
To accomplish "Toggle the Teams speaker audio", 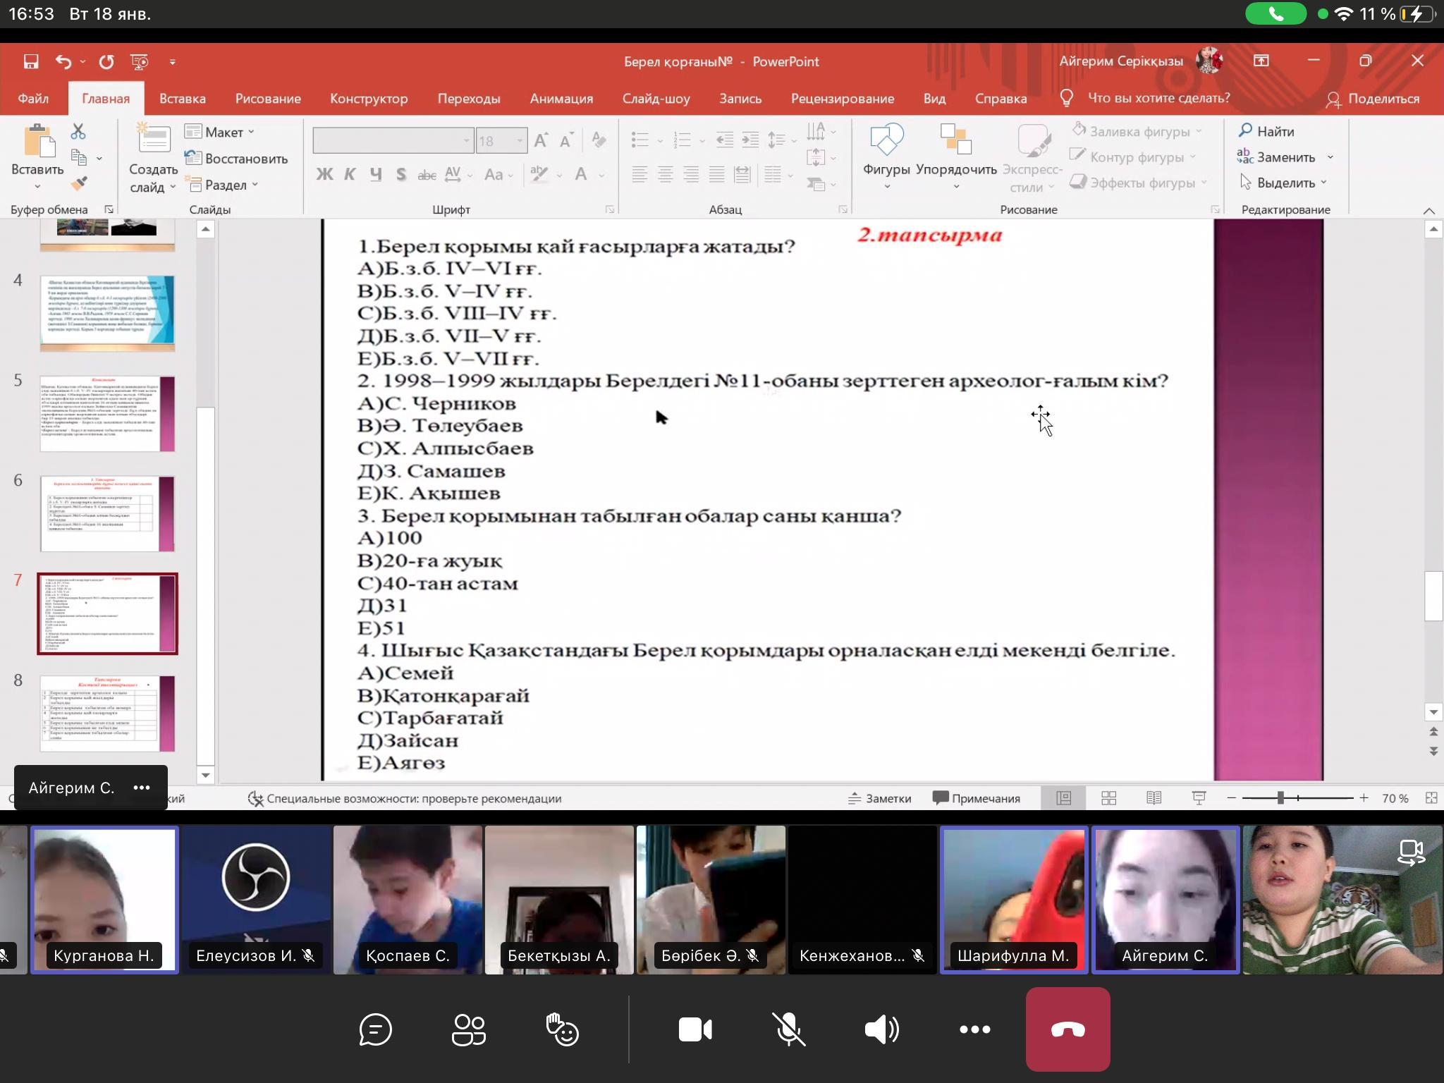I will [x=882, y=1030].
